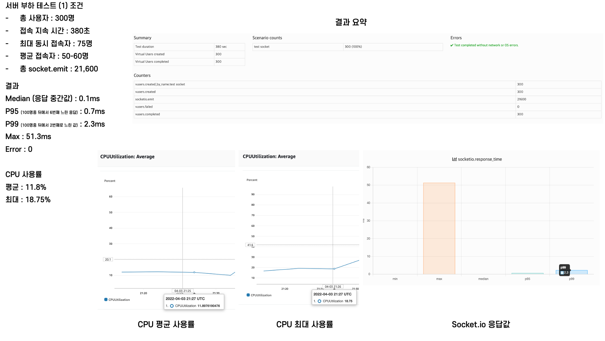
Task: Click the blue legend square below CPU max chart
Action: click(x=247, y=295)
